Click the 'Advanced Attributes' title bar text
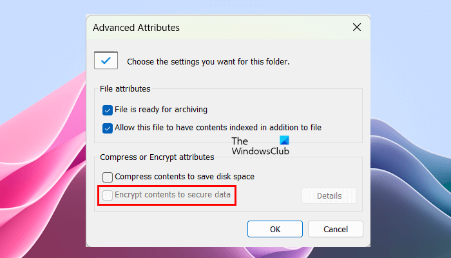This screenshot has width=451, height=258. click(x=136, y=28)
